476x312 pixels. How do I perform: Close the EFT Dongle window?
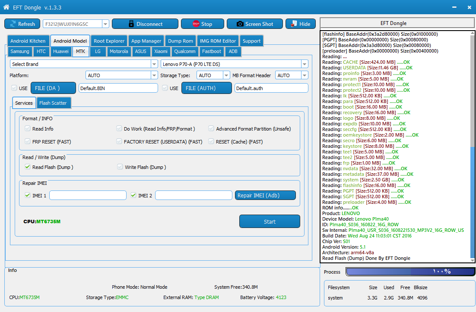tap(470, 7)
